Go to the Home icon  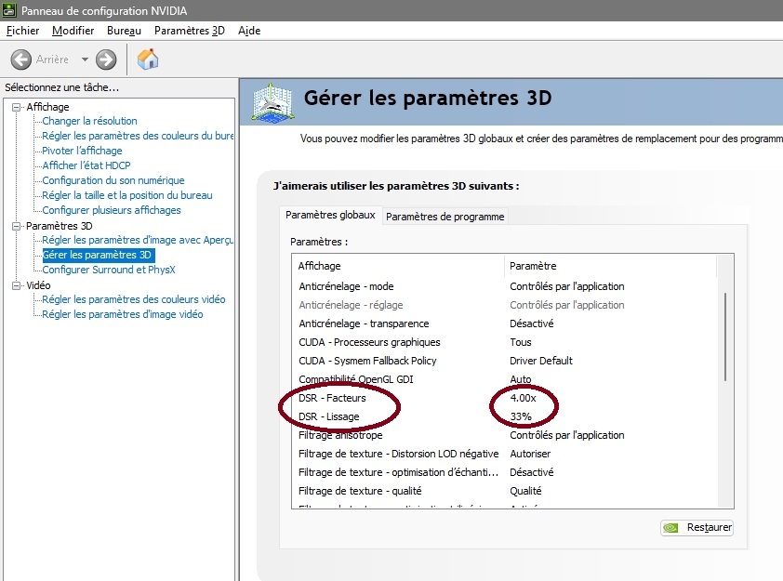(148, 59)
